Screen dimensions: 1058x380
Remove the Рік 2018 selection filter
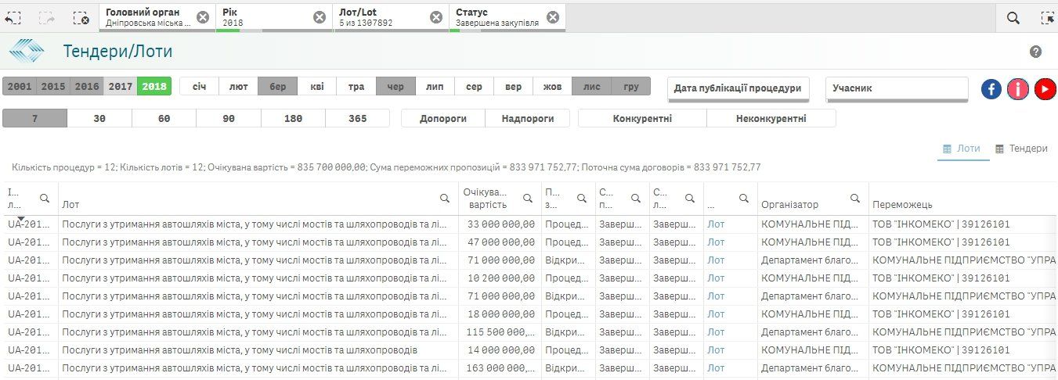pos(319,18)
